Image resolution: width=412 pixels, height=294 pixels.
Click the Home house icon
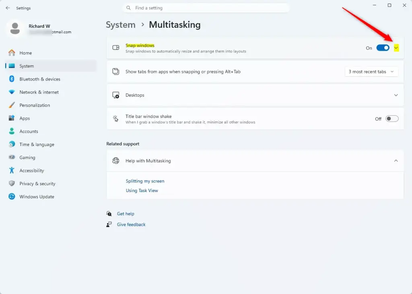click(12, 53)
